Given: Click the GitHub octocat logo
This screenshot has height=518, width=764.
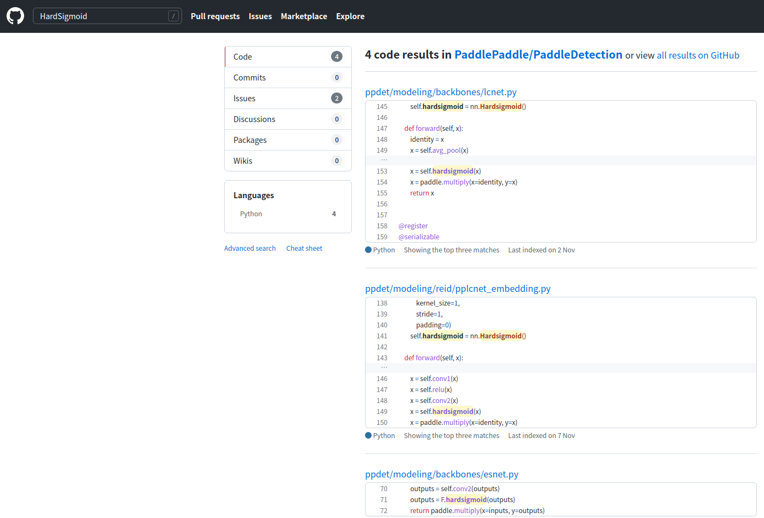Looking at the screenshot, I should click(x=15, y=16).
